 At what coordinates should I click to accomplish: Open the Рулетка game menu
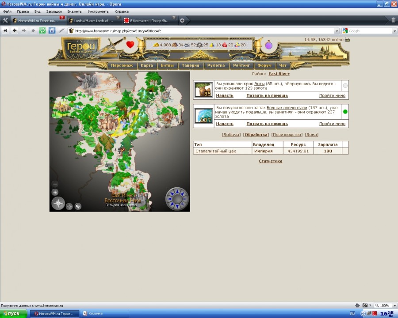tap(216, 65)
